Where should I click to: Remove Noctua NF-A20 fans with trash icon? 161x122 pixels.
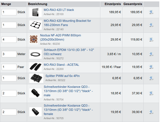click(x=151, y=39)
